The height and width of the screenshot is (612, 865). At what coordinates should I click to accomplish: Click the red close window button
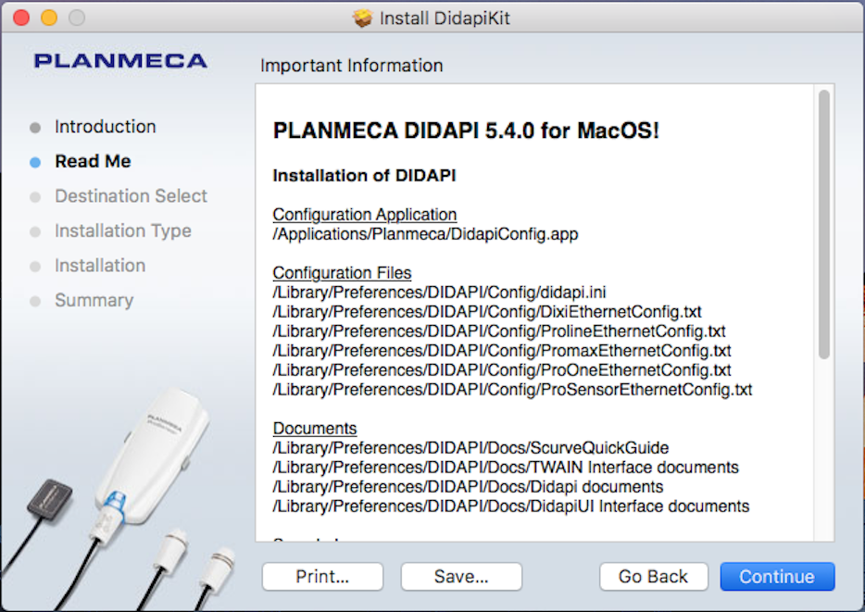[x=21, y=19]
